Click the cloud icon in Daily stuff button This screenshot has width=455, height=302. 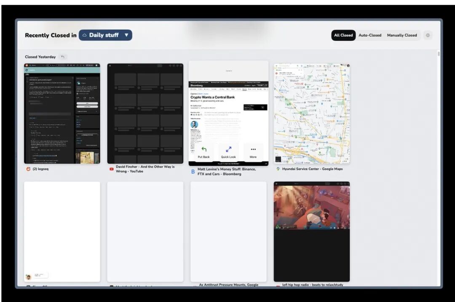pyautogui.click(x=84, y=35)
